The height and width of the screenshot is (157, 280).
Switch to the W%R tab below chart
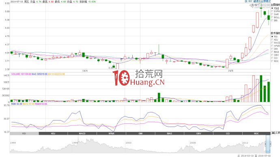pyautogui.click(x=112, y=133)
